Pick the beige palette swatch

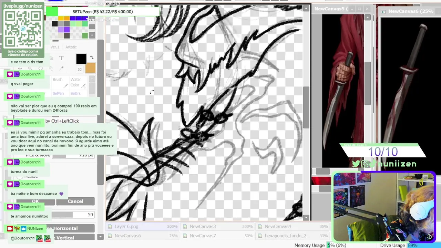point(61,35)
